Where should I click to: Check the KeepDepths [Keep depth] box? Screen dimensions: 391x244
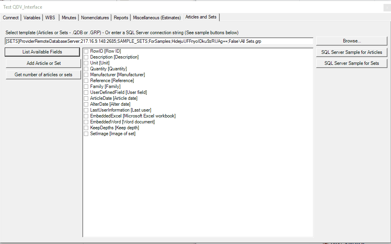tap(86, 128)
